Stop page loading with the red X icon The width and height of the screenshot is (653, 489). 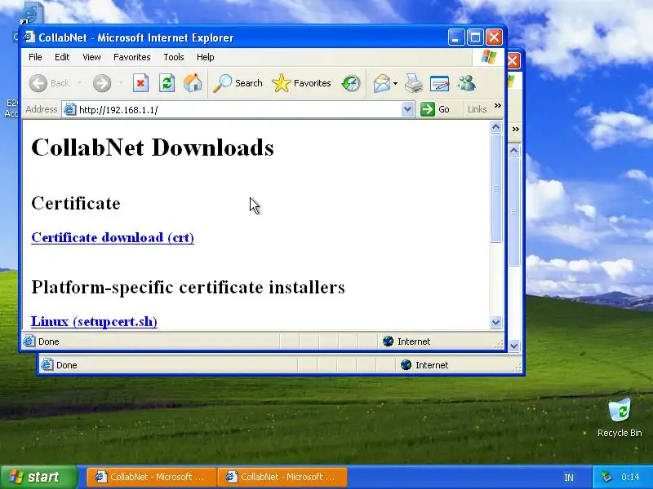(140, 83)
